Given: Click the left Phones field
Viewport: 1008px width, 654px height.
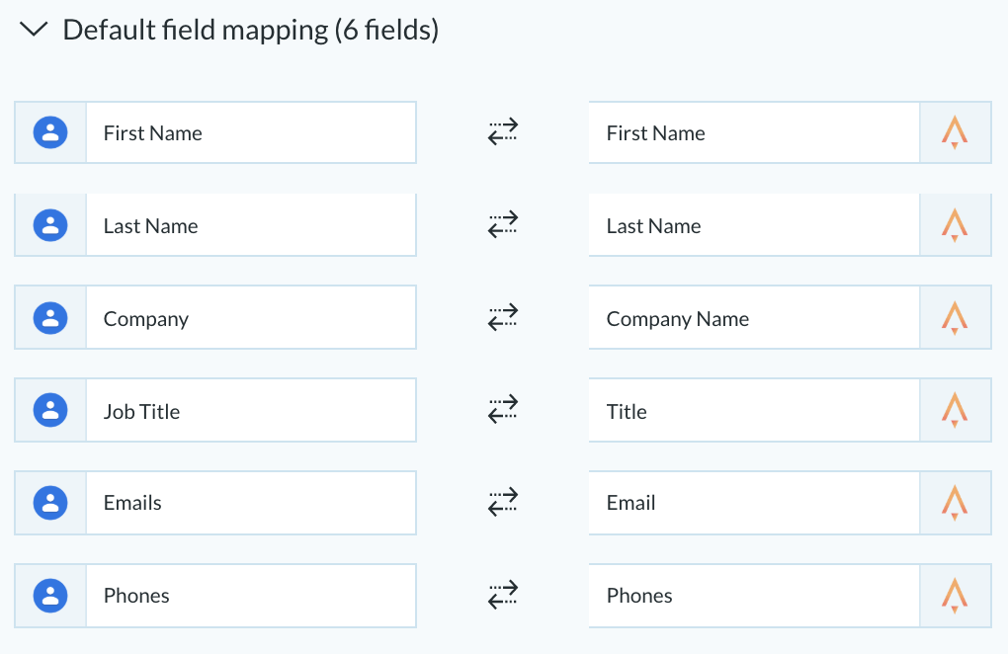Looking at the screenshot, I should [251, 596].
